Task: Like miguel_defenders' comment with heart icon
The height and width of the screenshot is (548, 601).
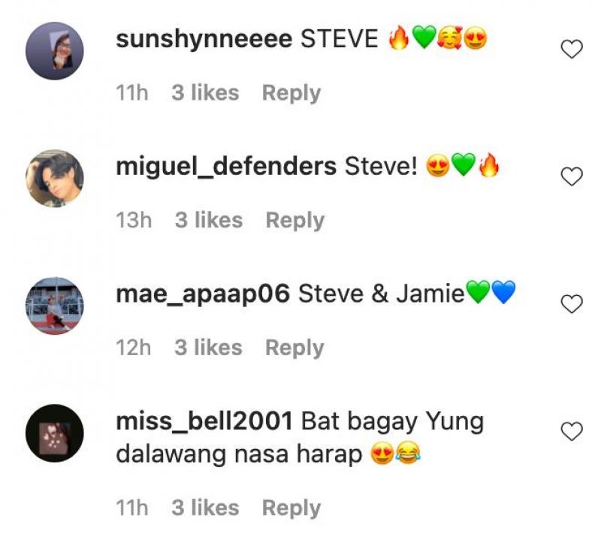Action: [572, 176]
